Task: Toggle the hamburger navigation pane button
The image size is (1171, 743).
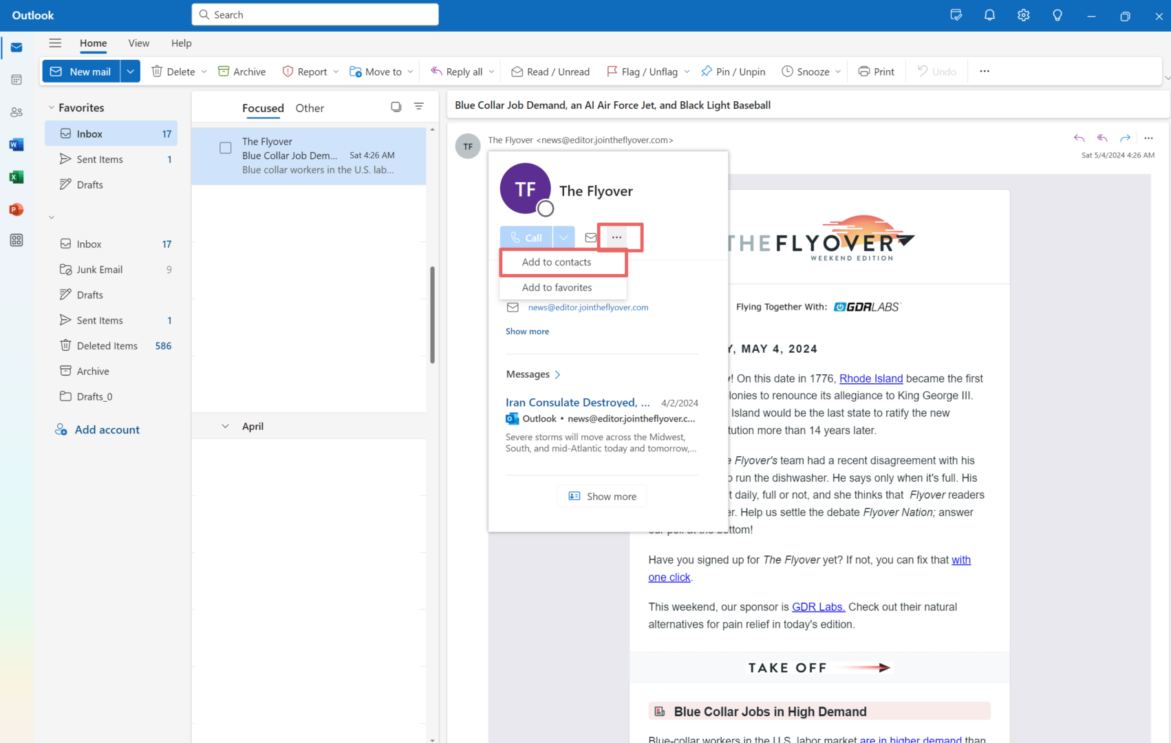Action: coord(55,43)
